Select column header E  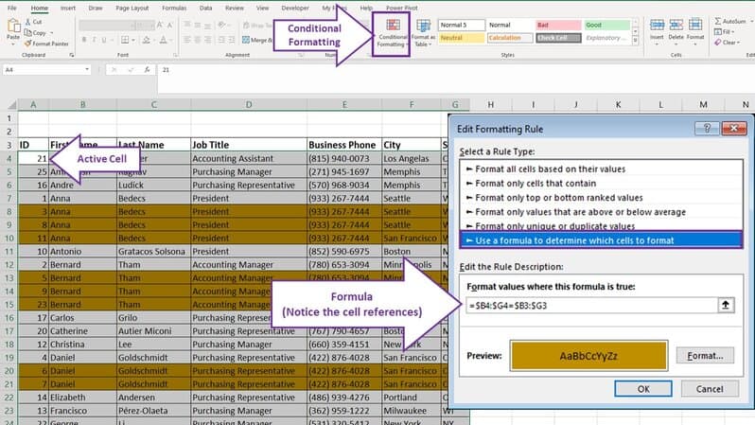[x=344, y=104]
